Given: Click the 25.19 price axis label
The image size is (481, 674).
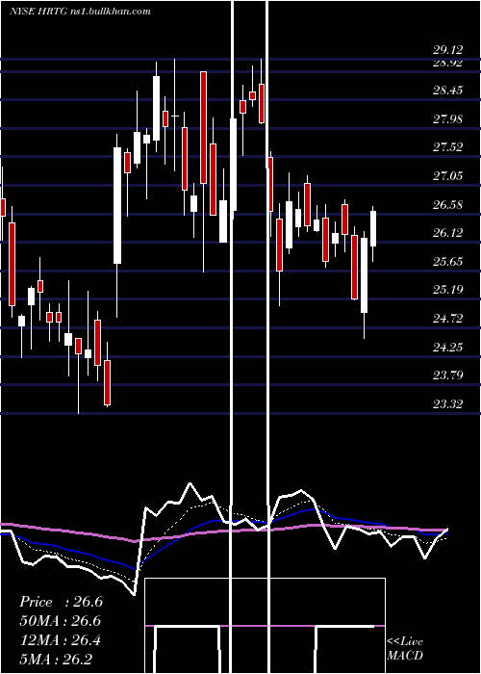Looking at the screenshot, I should coord(448,290).
